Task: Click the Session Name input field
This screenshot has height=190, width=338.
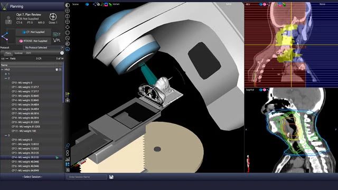Action: (87, 177)
